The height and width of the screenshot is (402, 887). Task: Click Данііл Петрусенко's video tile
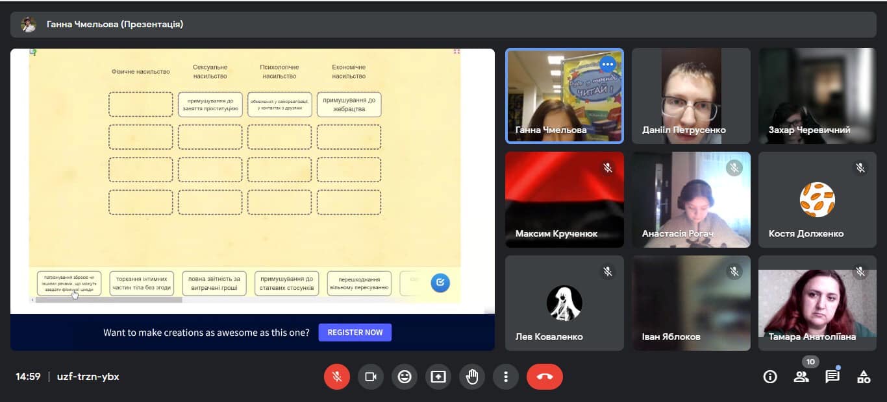pyautogui.click(x=691, y=95)
